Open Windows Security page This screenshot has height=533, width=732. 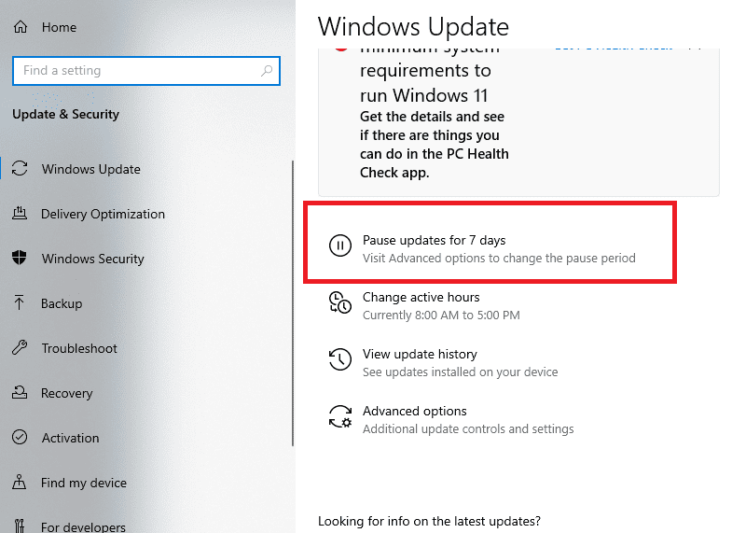92,259
